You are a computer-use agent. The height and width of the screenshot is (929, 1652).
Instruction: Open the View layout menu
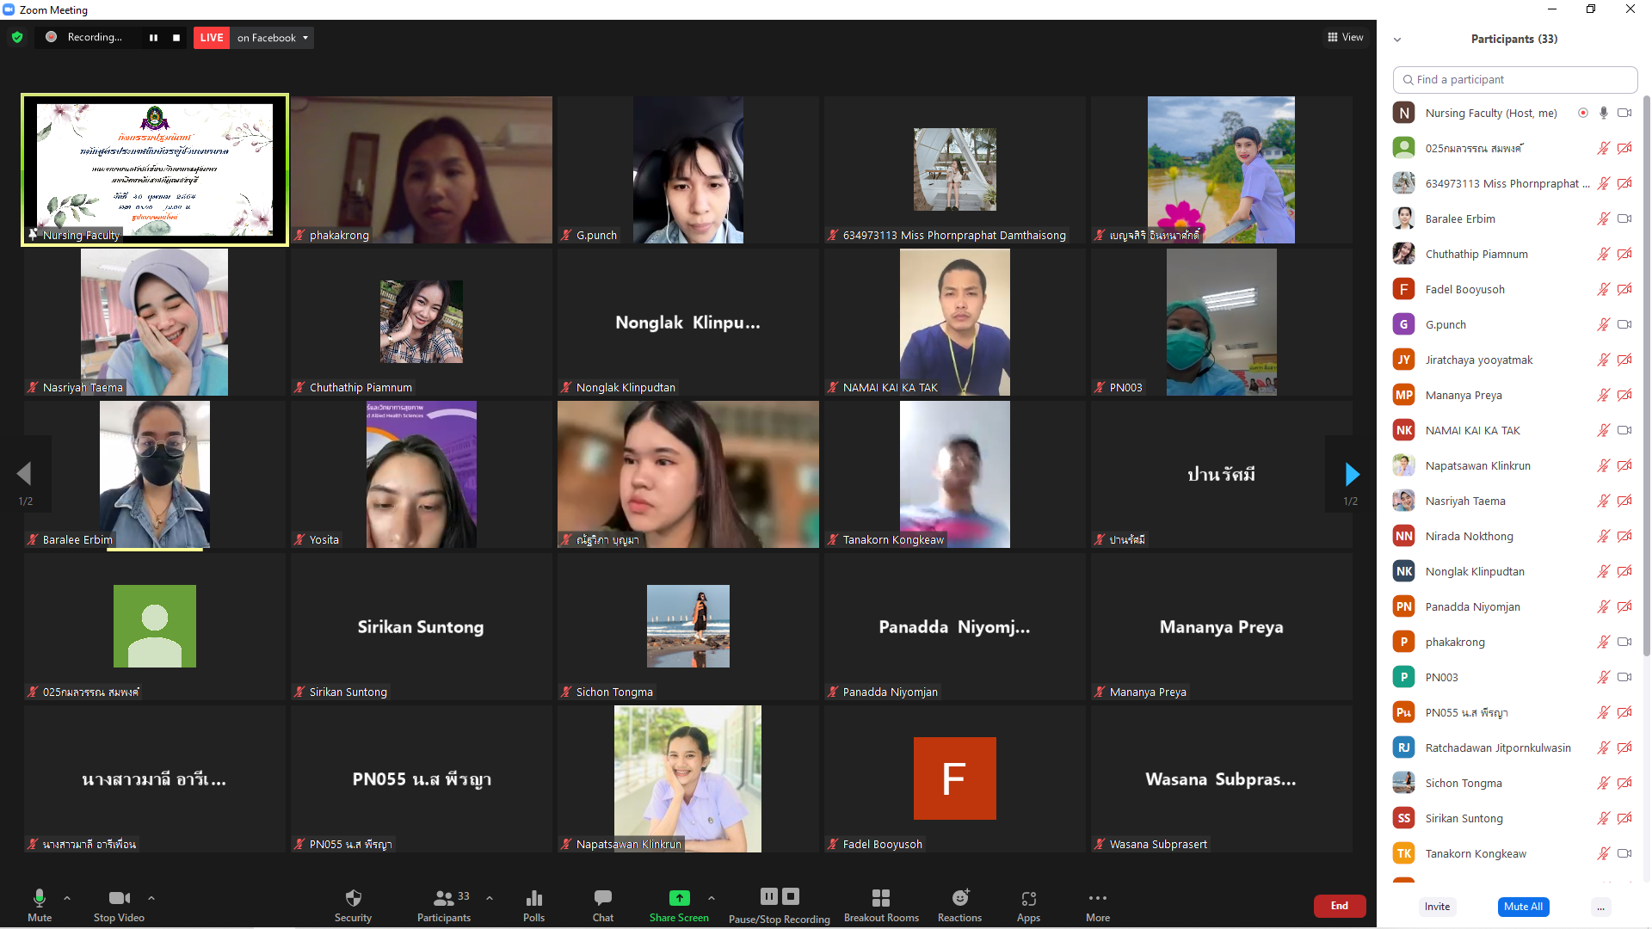click(1345, 37)
